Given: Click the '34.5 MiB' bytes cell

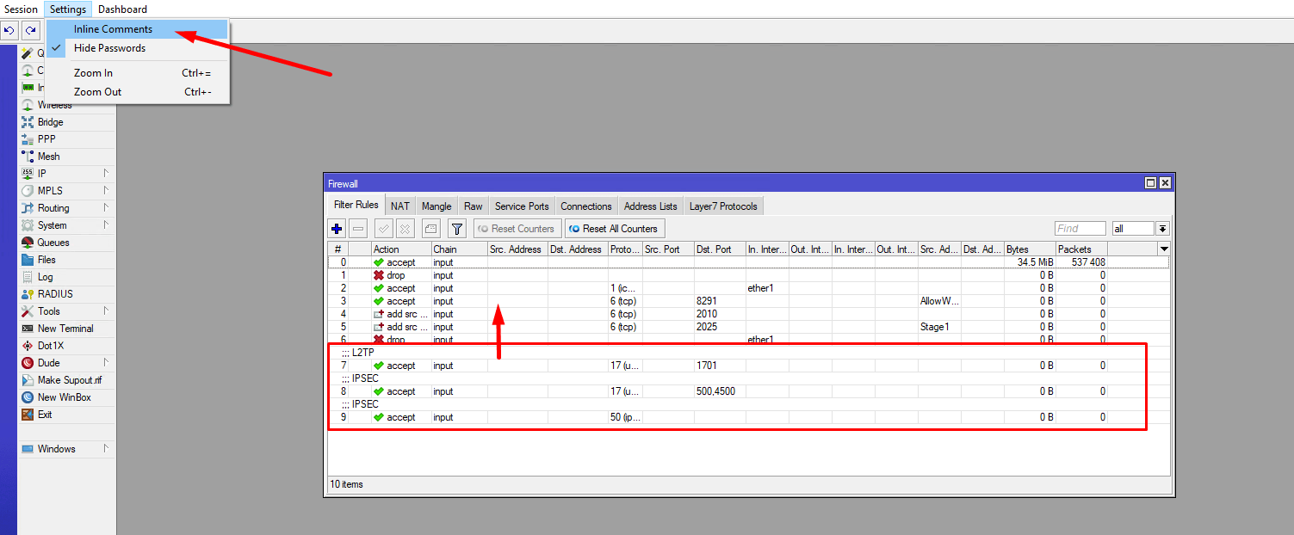Looking at the screenshot, I should 1030,262.
